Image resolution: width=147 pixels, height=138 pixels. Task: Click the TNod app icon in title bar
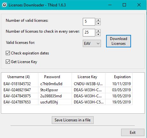4,5
